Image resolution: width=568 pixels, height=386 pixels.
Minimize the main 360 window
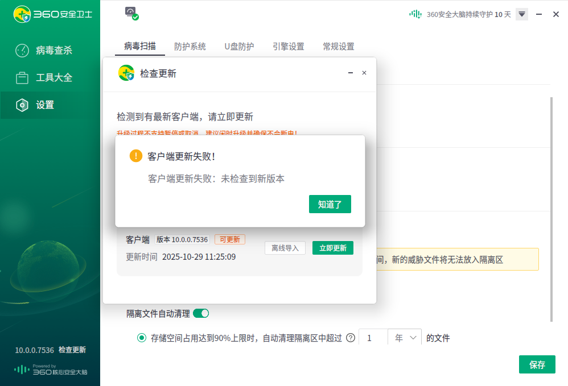tap(539, 14)
